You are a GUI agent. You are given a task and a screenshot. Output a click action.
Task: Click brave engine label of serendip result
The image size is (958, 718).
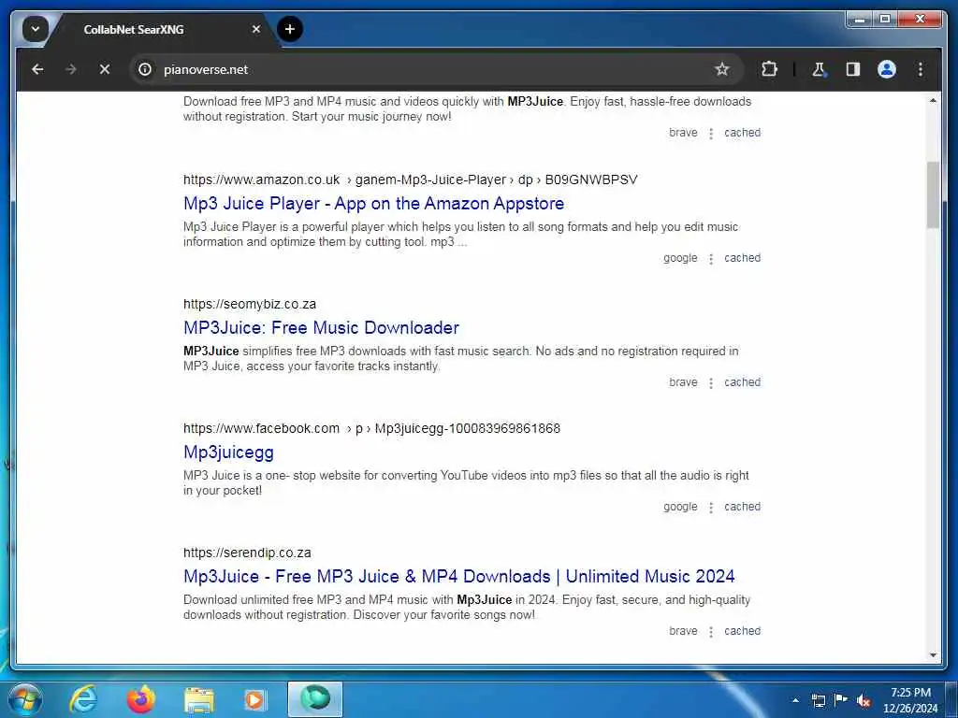[683, 631]
